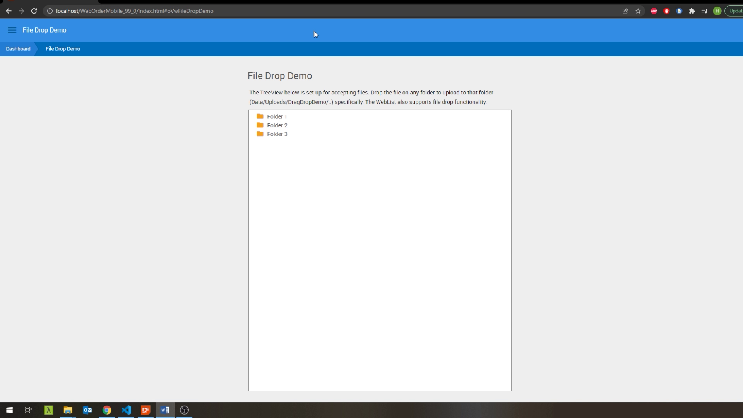Open the DataFlex DF taskbar icon
Image resolution: width=743 pixels, height=418 pixels.
coord(146,410)
